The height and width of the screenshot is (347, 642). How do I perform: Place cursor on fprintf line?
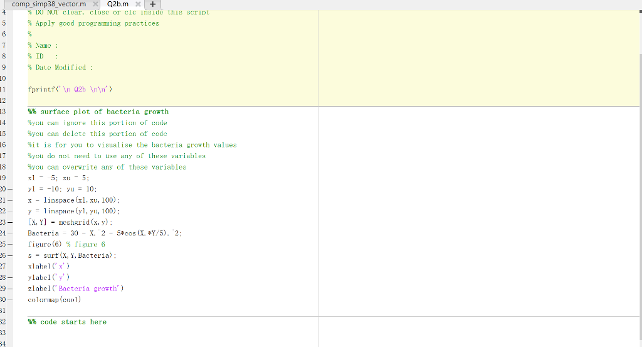click(x=70, y=89)
